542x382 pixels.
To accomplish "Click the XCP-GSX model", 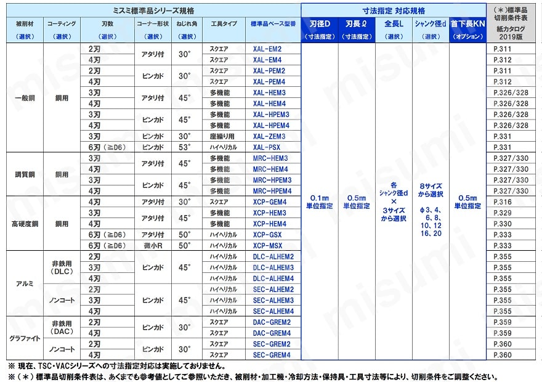I will tap(267, 235).
